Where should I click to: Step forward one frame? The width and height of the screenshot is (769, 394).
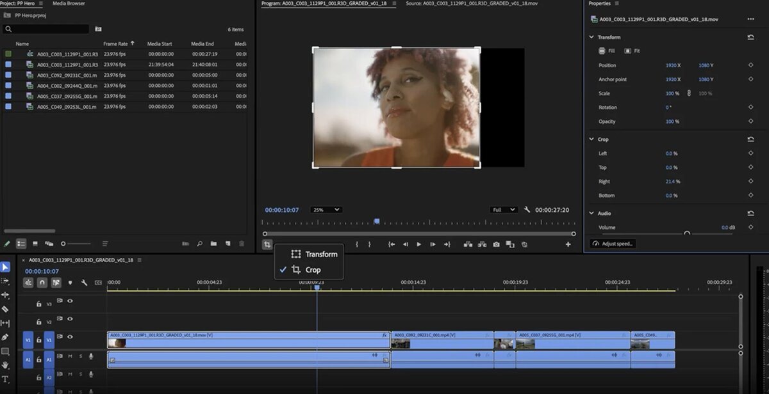pyautogui.click(x=433, y=244)
